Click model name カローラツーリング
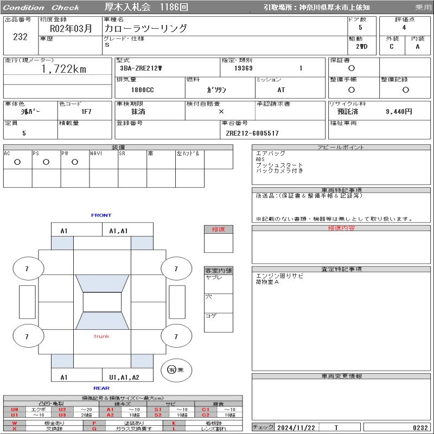434x434 pixels. tap(146, 28)
